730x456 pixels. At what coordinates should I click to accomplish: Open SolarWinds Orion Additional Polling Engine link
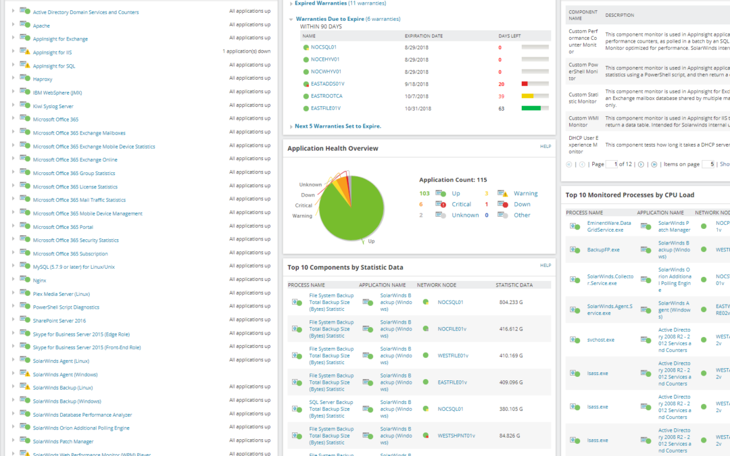coord(81,428)
